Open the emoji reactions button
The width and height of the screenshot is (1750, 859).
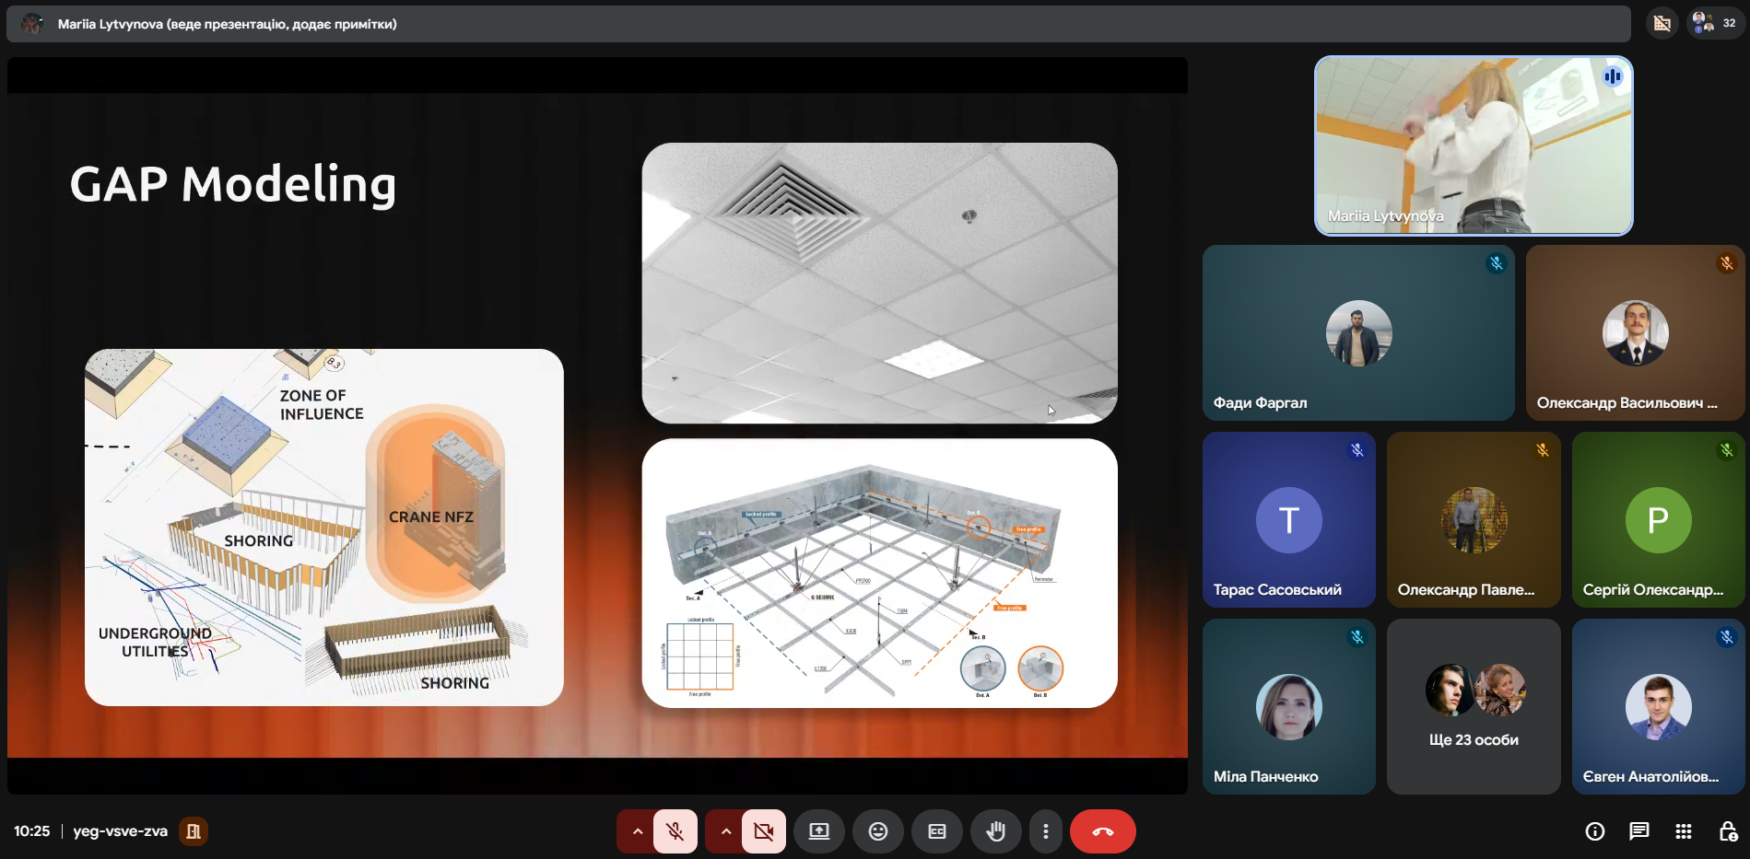point(878,831)
